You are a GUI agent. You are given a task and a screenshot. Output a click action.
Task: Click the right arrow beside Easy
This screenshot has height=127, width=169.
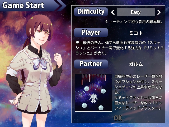pos(159,12)
